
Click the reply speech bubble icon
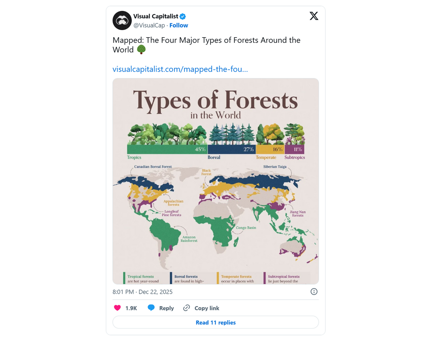(x=151, y=308)
